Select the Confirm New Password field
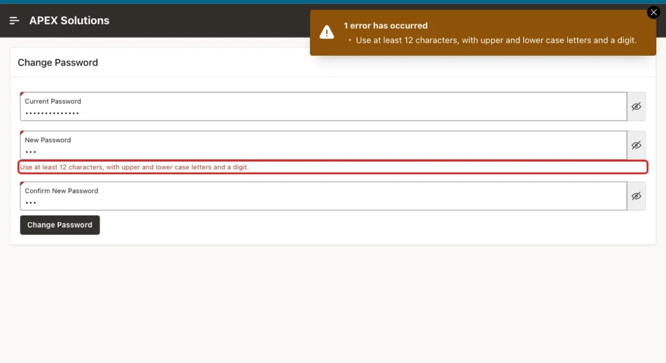Screen dimensions: 666x363 324,196
